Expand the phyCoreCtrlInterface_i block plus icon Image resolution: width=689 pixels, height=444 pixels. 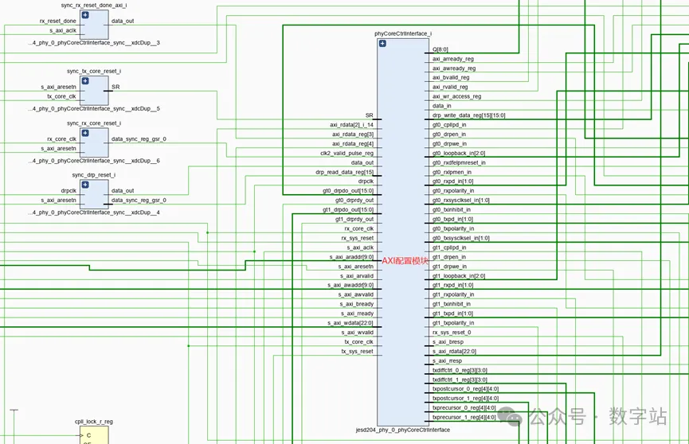pos(382,43)
